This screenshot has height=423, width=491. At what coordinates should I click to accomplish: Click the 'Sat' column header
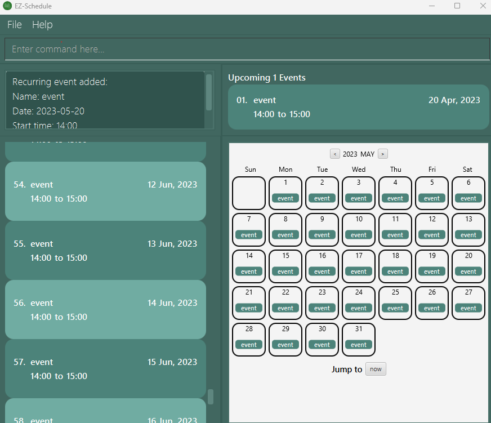coord(467,170)
